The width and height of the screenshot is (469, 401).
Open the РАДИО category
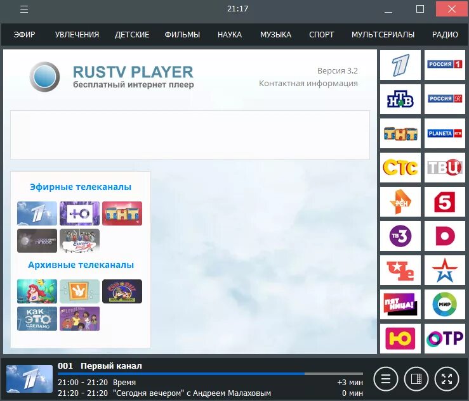[x=445, y=35]
